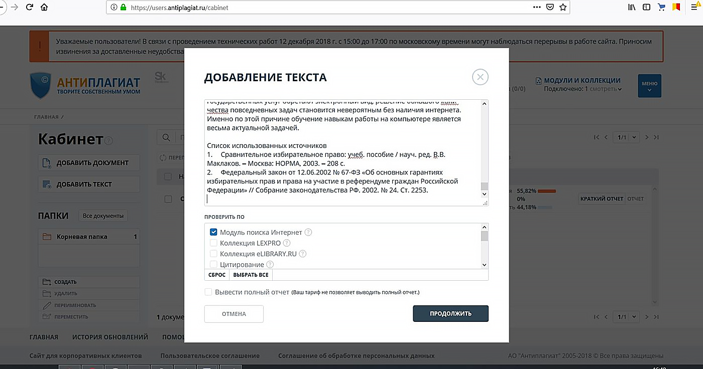Click ДОБАВИТЬ ТЕКСТ button
Viewport: 703px width, 369px height.
tap(89, 184)
